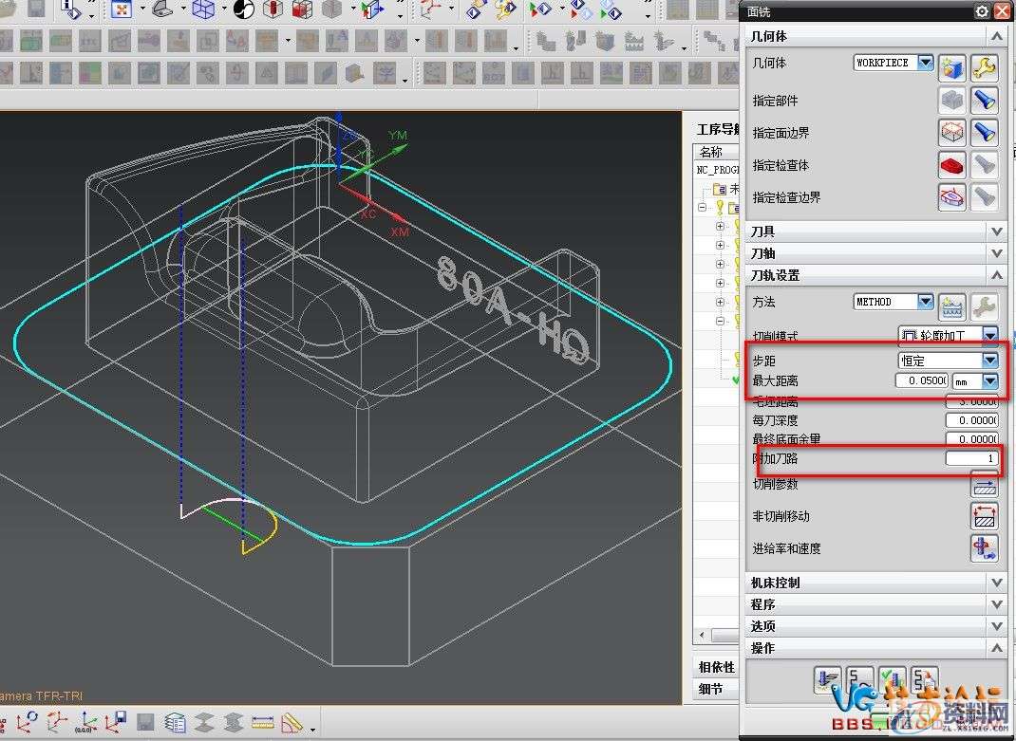Expand the Machine Control (机床控制) section
This screenshot has height=741, width=1016.
click(x=995, y=583)
